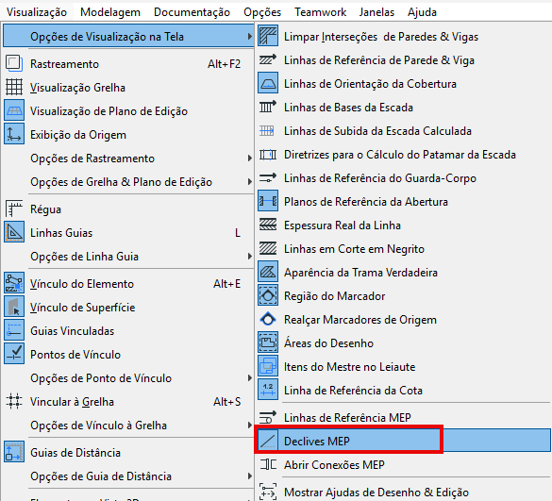Select Régua menu entry text
This screenshot has width=552, height=501.
46,209
